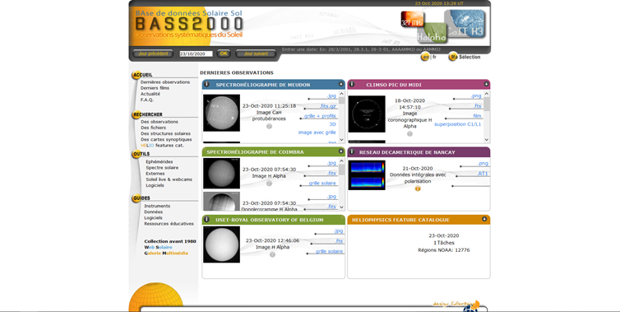Click the OK button next to date
Screen dimensions: 620x312
click(x=224, y=54)
